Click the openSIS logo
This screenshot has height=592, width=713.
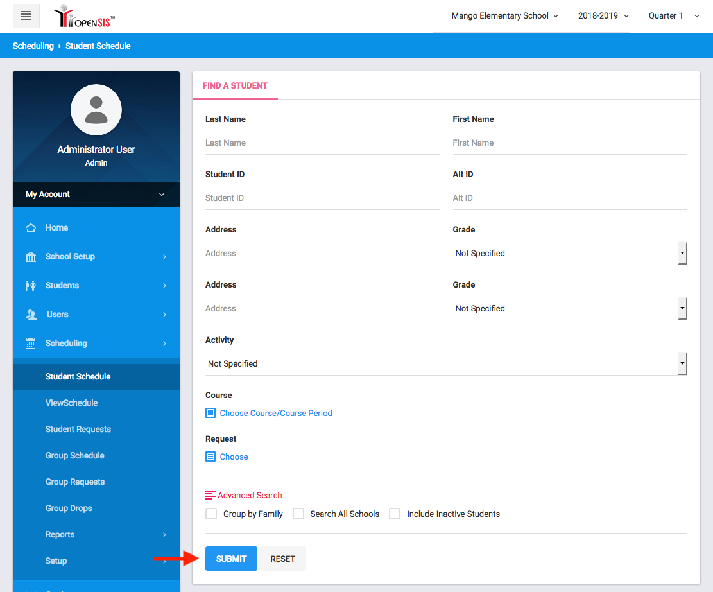(84, 16)
